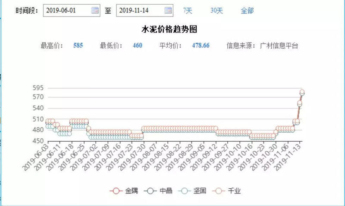Click the 480 y-axis label
This screenshot has width=345, height=206.
(38, 130)
